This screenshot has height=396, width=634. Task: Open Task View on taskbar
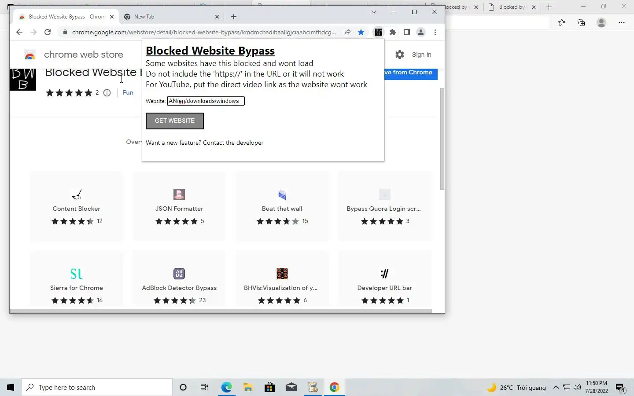[x=204, y=387]
